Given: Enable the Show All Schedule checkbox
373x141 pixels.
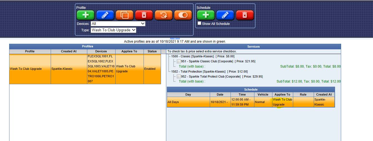Looking at the screenshot, I should (199, 24).
